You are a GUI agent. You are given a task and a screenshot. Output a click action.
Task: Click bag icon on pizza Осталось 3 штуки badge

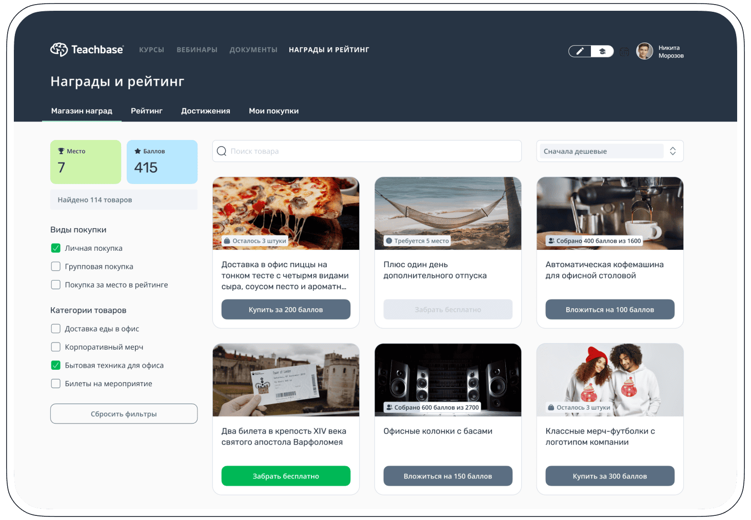[227, 241]
